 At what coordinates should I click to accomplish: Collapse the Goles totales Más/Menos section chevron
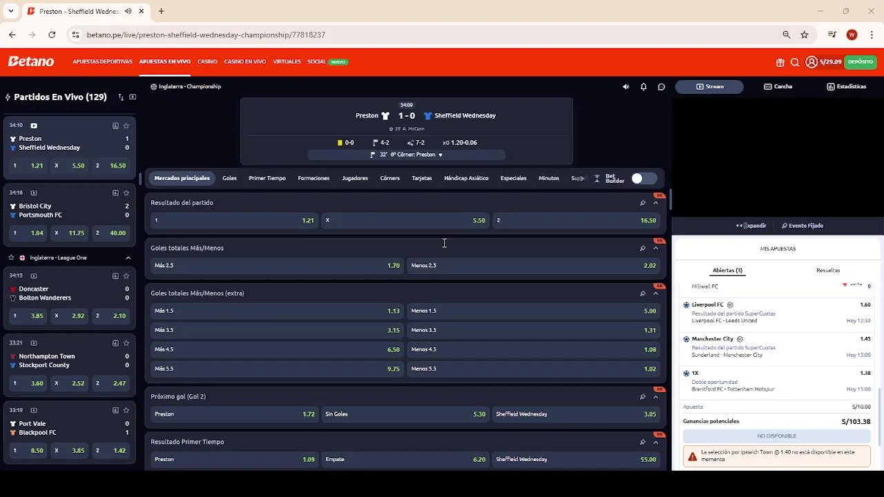tap(655, 248)
